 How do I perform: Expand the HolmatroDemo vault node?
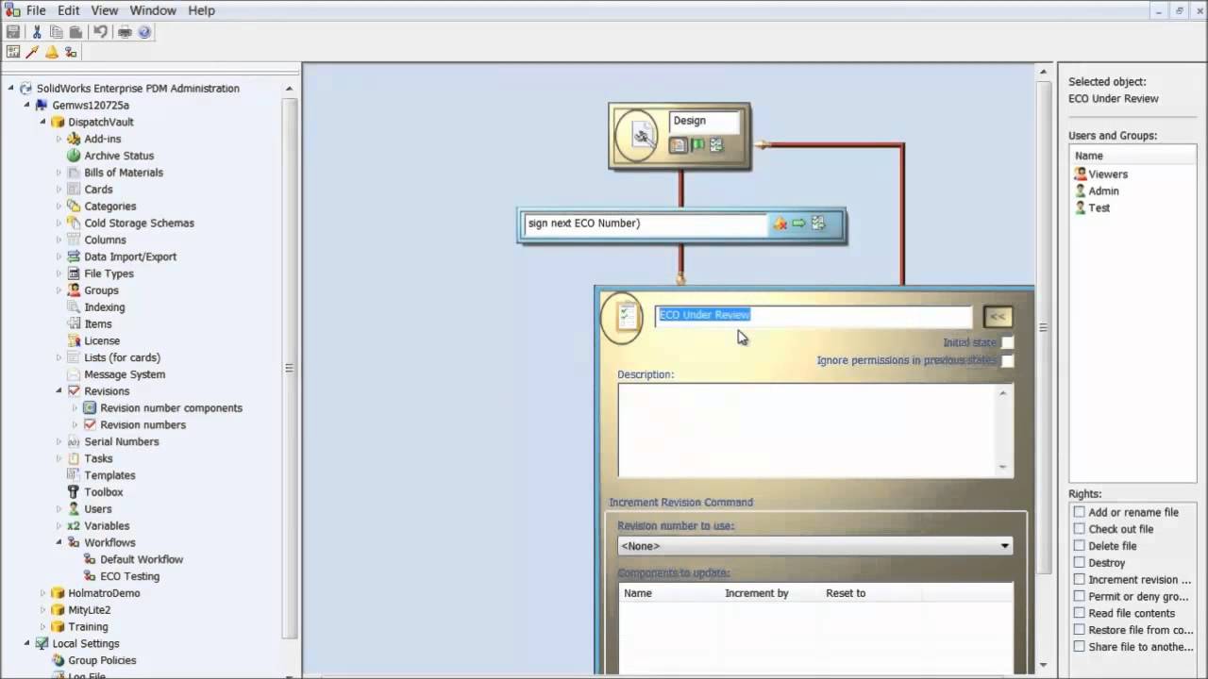coord(42,593)
